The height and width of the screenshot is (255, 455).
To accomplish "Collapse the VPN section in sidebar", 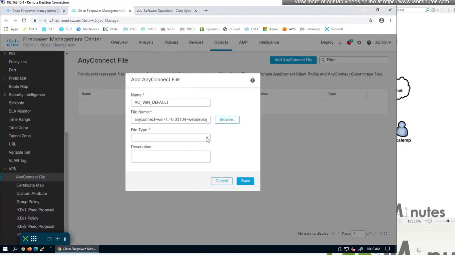I will pyautogui.click(x=5, y=169).
